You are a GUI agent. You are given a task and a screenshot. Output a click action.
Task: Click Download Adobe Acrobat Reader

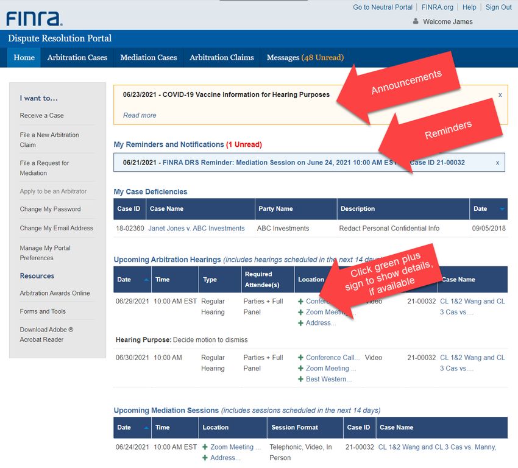pos(46,335)
